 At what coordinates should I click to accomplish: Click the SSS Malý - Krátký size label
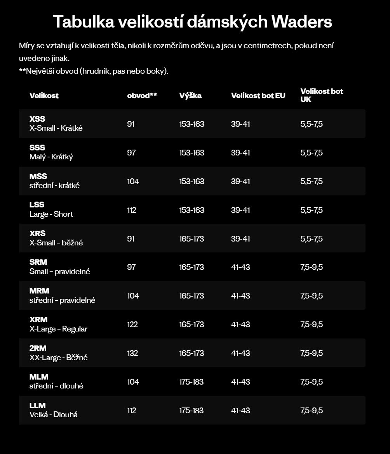(51, 152)
